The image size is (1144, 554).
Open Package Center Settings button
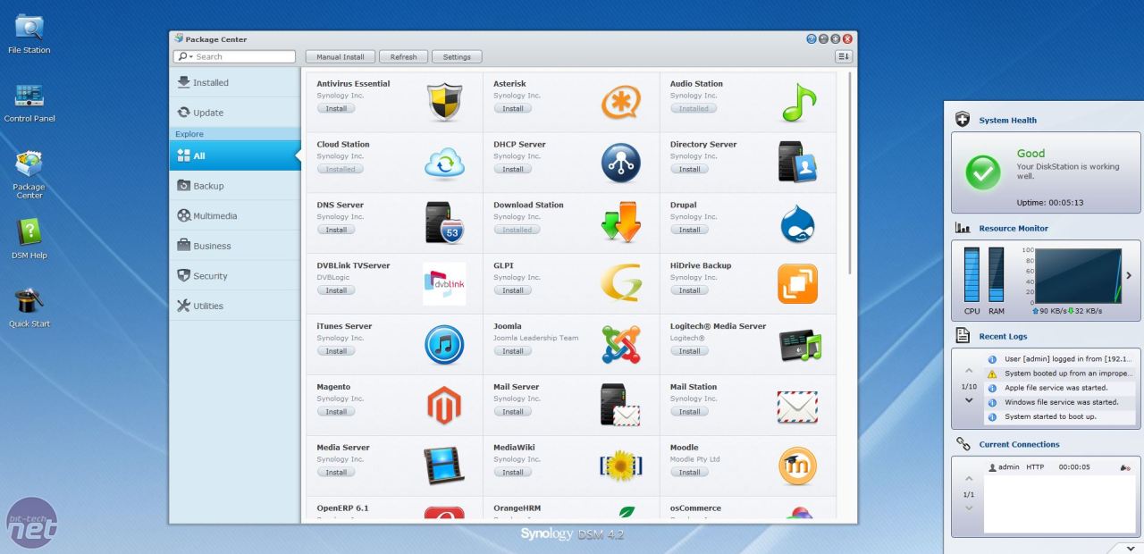[457, 56]
